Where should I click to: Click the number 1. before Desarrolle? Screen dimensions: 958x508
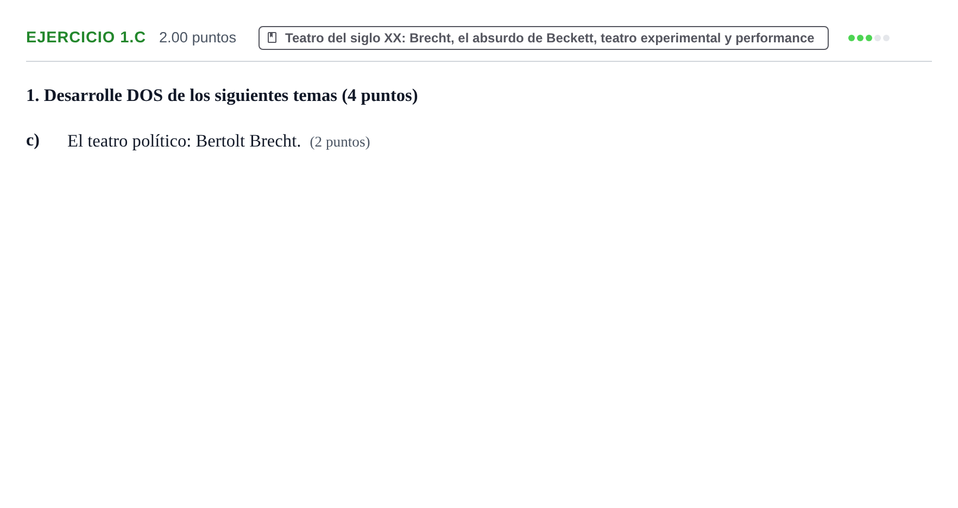[x=33, y=96]
